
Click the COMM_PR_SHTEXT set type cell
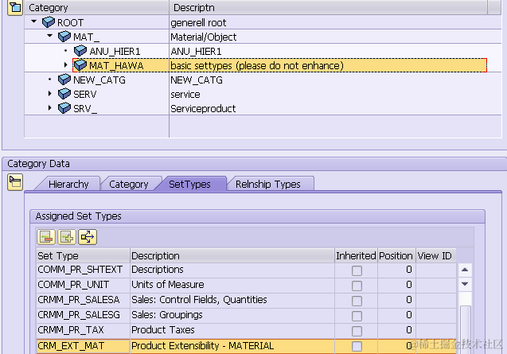coord(83,270)
